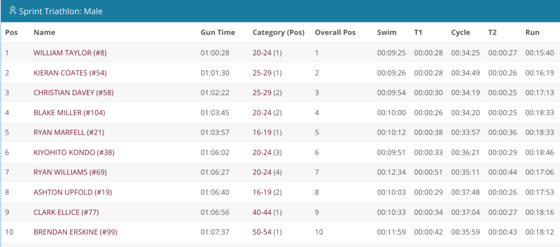This screenshot has width=560, height=247.
Task: Open WILLIAM TAYLOR (#8) athlete link
Action: (x=70, y=53)
